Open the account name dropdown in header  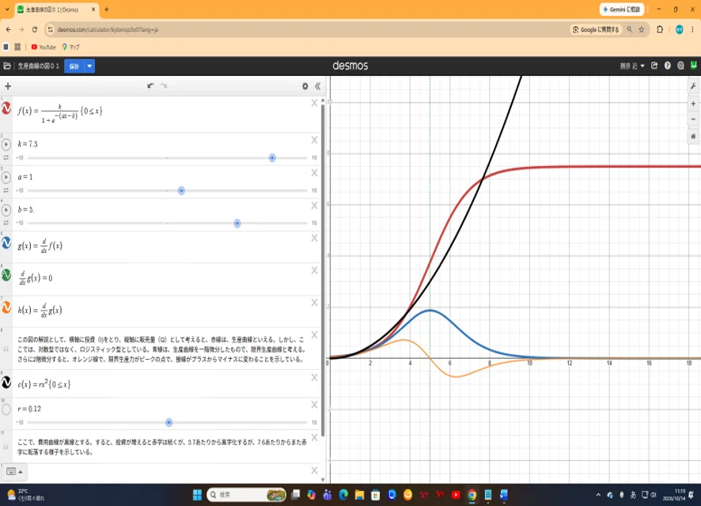[632, 66]
